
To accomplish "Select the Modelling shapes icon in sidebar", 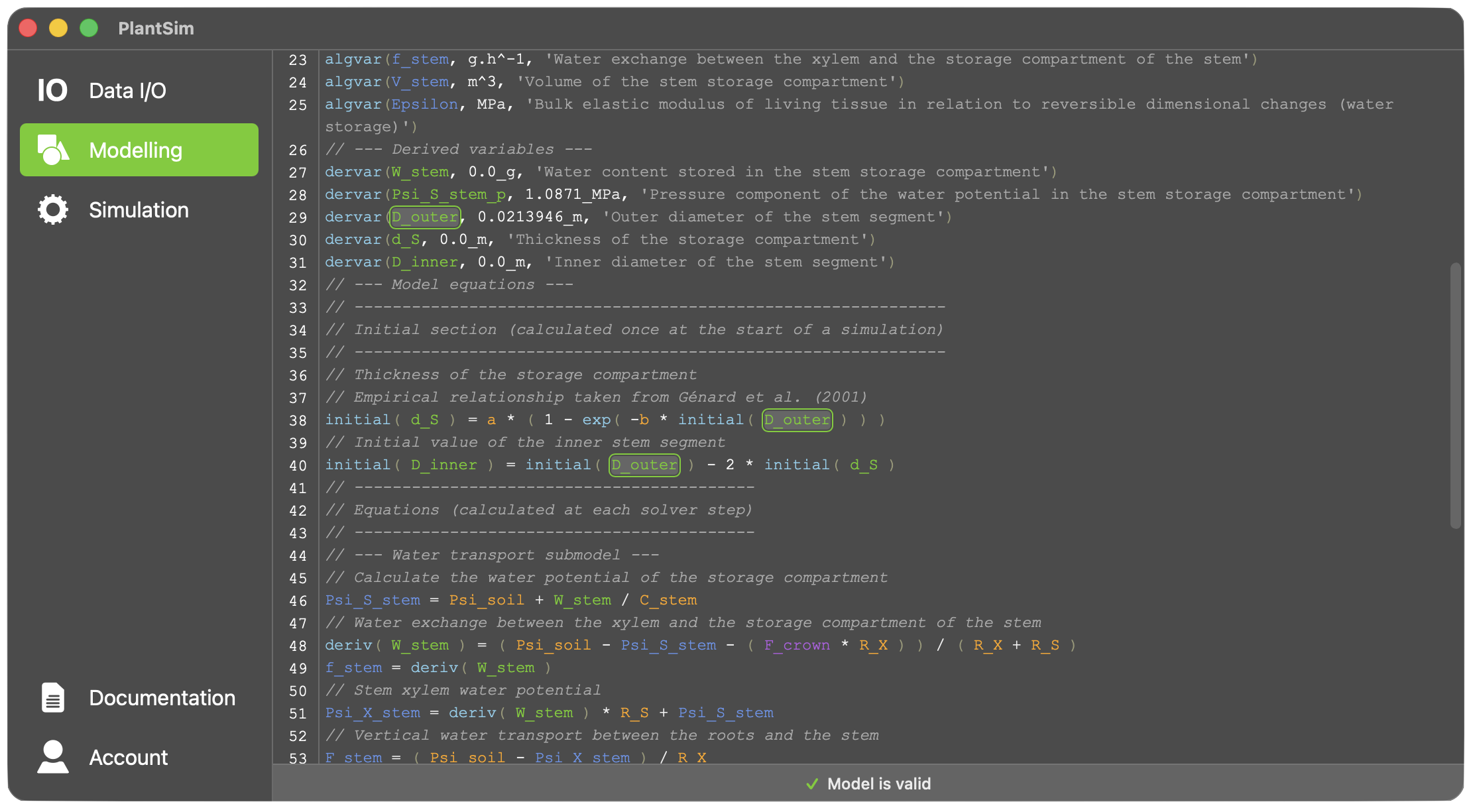I will (53, 150).
